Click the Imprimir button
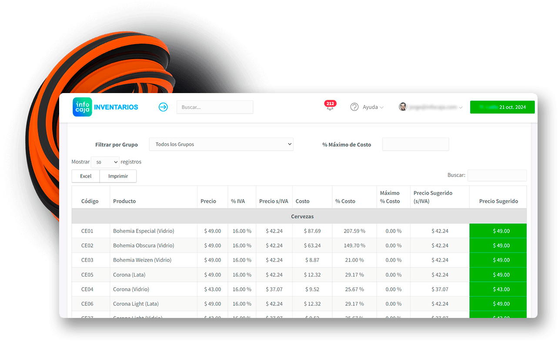 (x=118, y=176)
